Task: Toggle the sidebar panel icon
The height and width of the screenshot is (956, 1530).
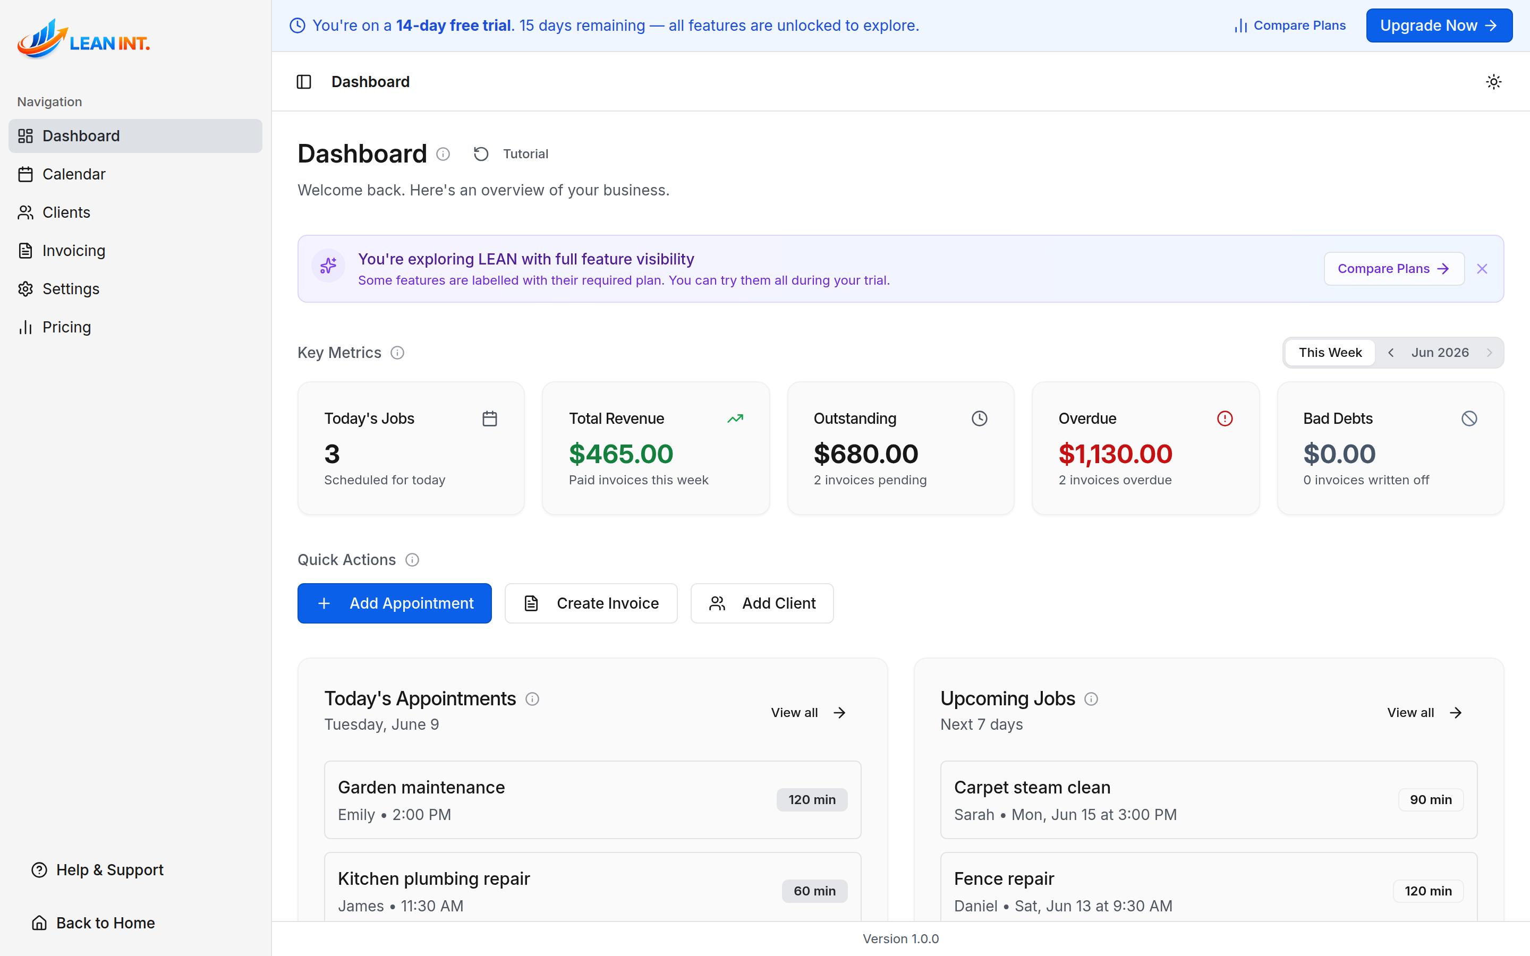Action: (x=303, y=82)
